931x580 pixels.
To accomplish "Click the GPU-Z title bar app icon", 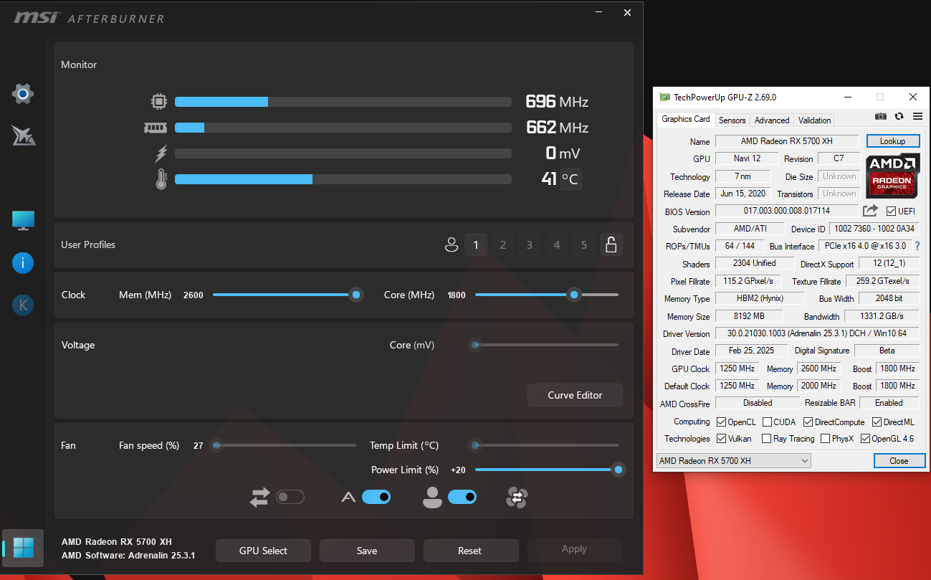I will tap(664, 97).
